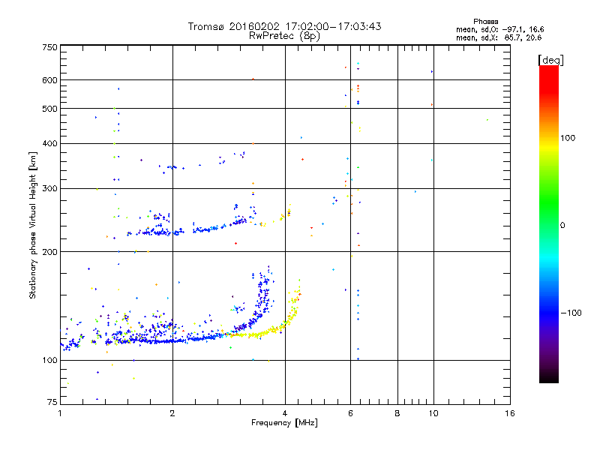Click the y-axis tick value '75'
The image size is (600, 450).
click(52, 402)
